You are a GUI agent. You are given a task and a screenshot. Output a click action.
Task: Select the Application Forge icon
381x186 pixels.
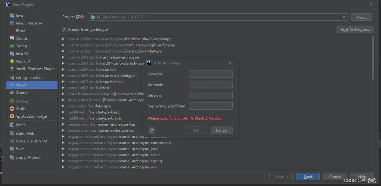click(12, 116)
